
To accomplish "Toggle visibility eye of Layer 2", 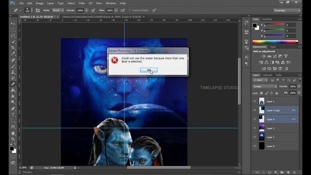I will pyautogui.click(x=255, y=137).
